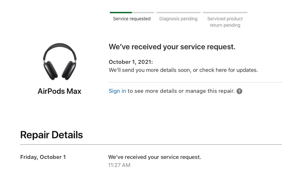Click the service request received heading
282x175 pixels.
coord(172,47)
